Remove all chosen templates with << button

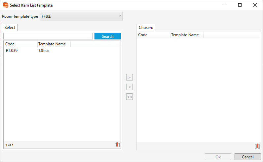130,97
